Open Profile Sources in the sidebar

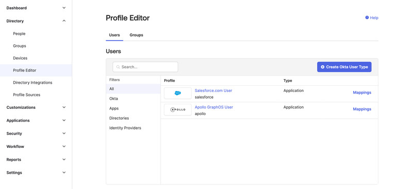point(27,94)
